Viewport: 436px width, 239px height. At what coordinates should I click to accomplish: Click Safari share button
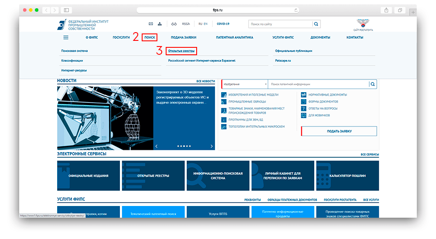(x=386, y=10)
